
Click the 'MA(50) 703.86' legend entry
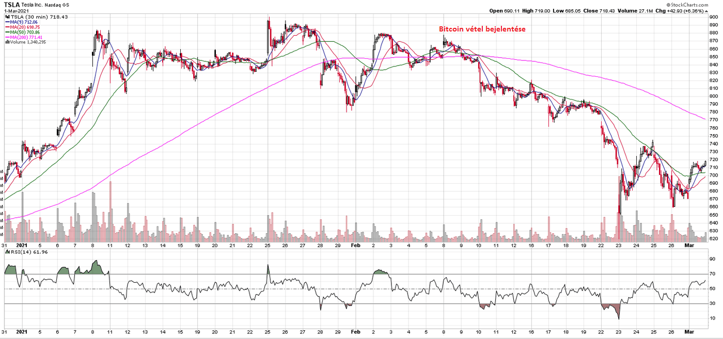coord(24,33)
